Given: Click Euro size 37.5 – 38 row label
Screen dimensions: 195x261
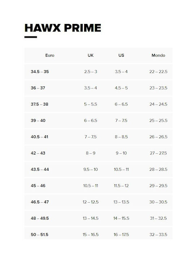Looking at the screenshot, I should point(39,104).
